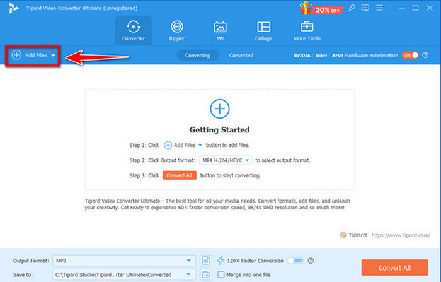Click the Save to path field
Viewport: 441px width, 282px height.
117,274
